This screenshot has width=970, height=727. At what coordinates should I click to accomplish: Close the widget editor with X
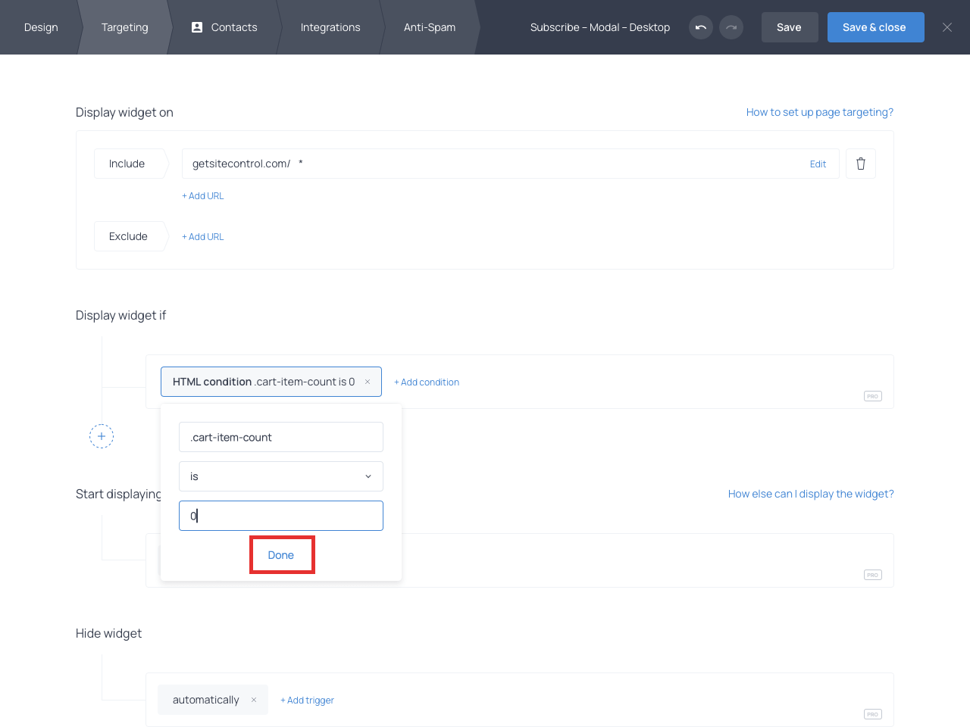947,27
